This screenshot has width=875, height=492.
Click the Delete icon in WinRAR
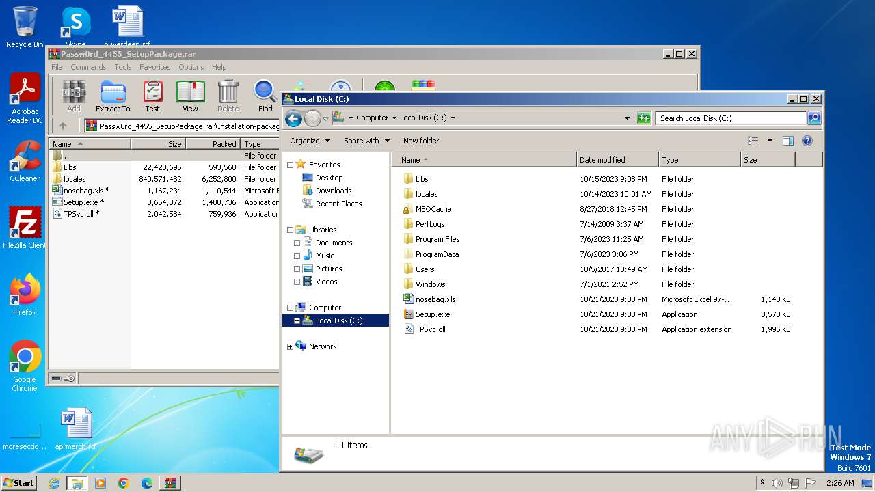tap(228, 96)
